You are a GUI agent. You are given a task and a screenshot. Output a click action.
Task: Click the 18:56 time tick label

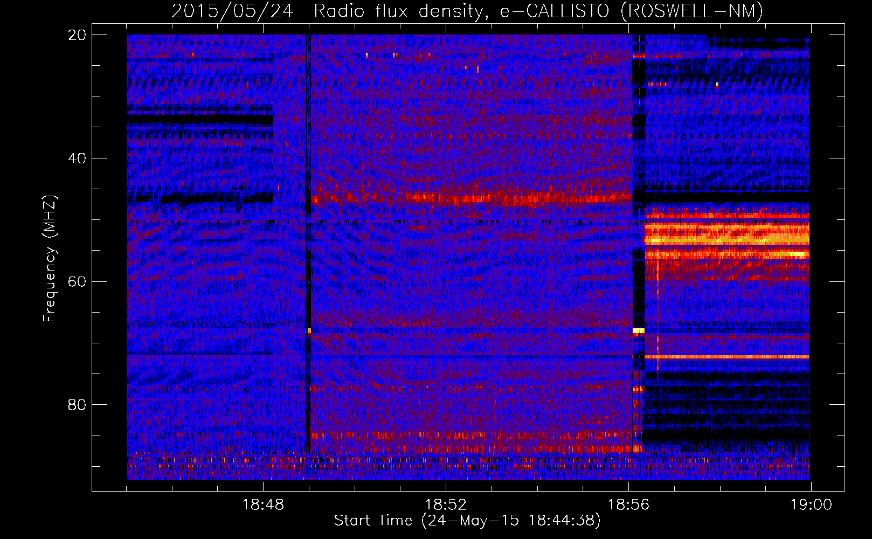(x=628, y=505)
